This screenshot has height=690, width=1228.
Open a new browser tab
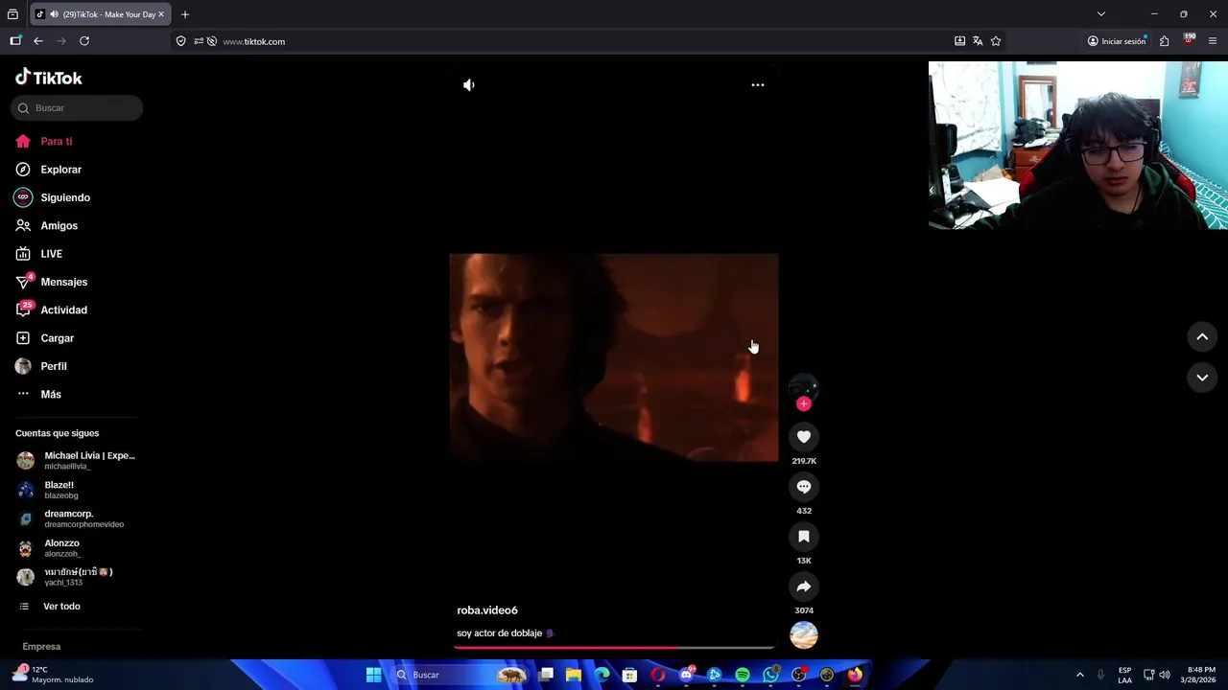coord(185,14)
